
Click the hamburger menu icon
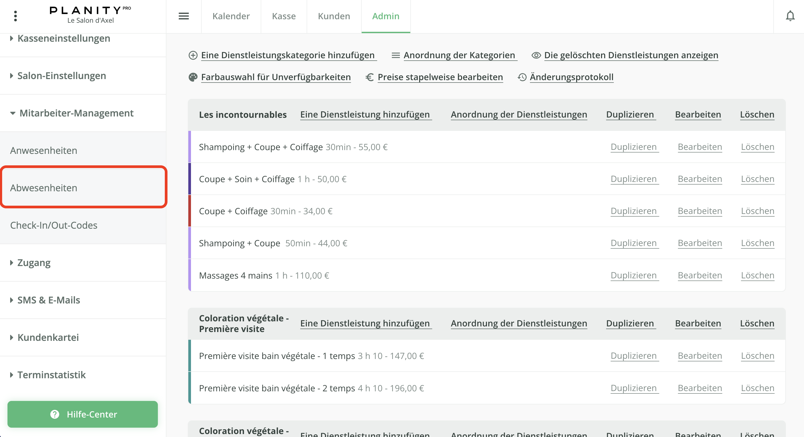tap(184, 16)
